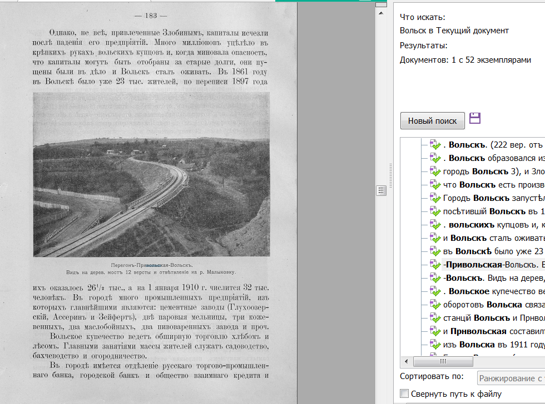
Task: Click the page number 183 at the page top
Action: pos(151,16)
